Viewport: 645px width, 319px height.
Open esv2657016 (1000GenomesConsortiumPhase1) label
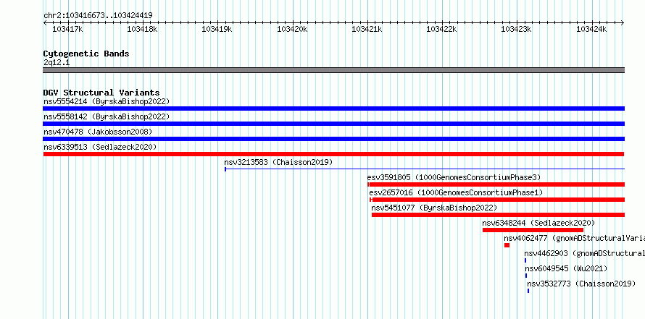pyautogui.click(x=456, y=192)
